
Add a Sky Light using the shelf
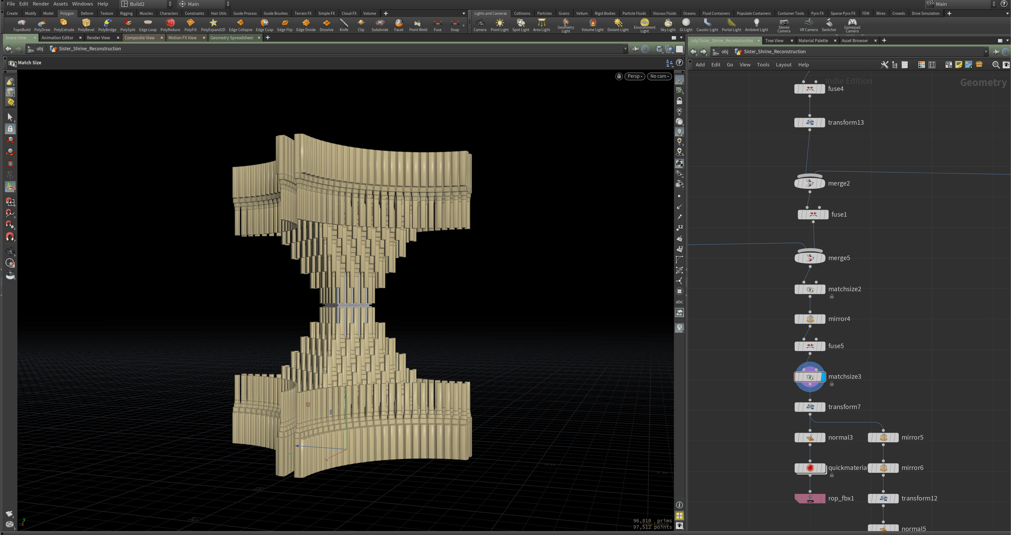(667, 24)
